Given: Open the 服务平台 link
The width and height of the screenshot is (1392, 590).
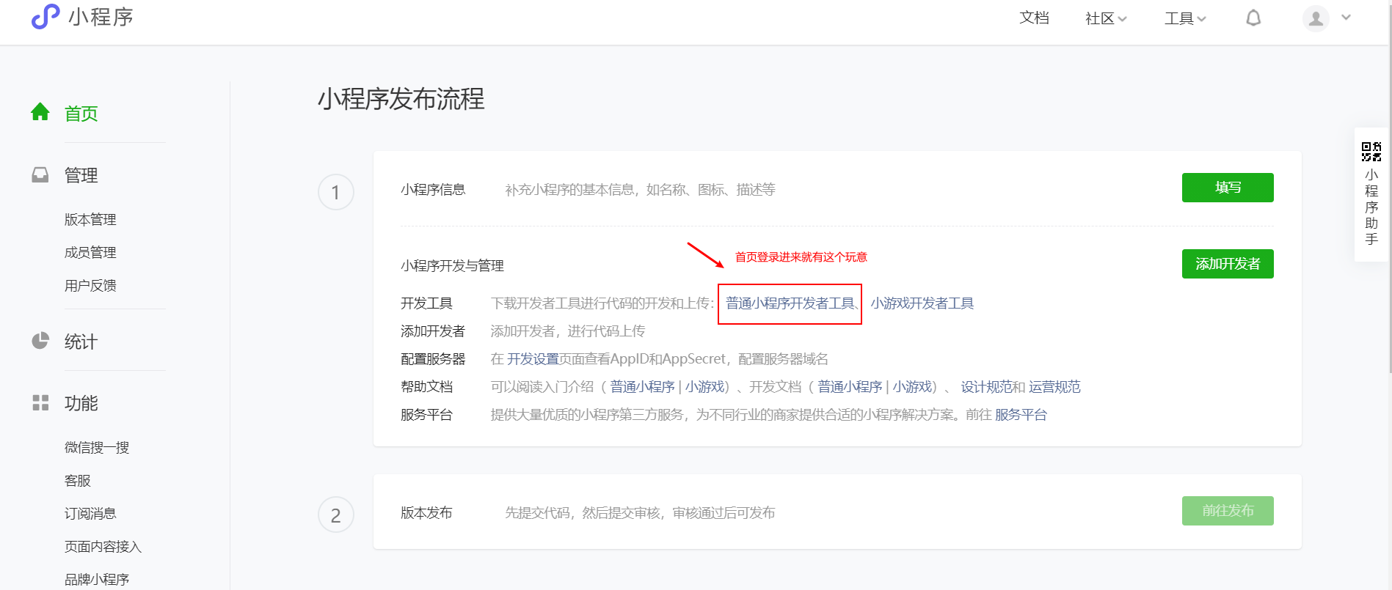Looking at the screenshot, I should click(1021, 415).
